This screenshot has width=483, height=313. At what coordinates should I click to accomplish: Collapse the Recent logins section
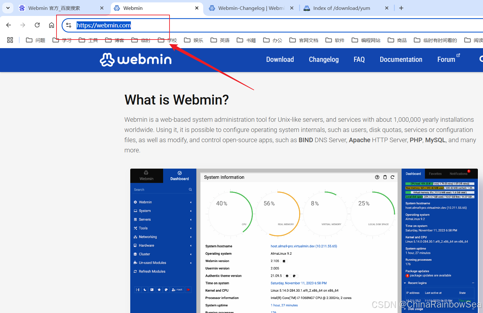473,283
